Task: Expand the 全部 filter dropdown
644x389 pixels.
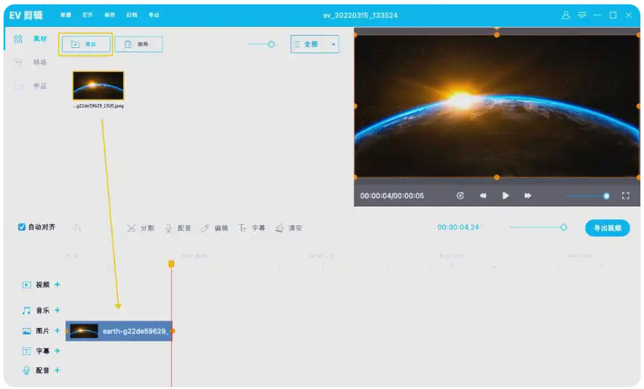Action: click(314, 44)
